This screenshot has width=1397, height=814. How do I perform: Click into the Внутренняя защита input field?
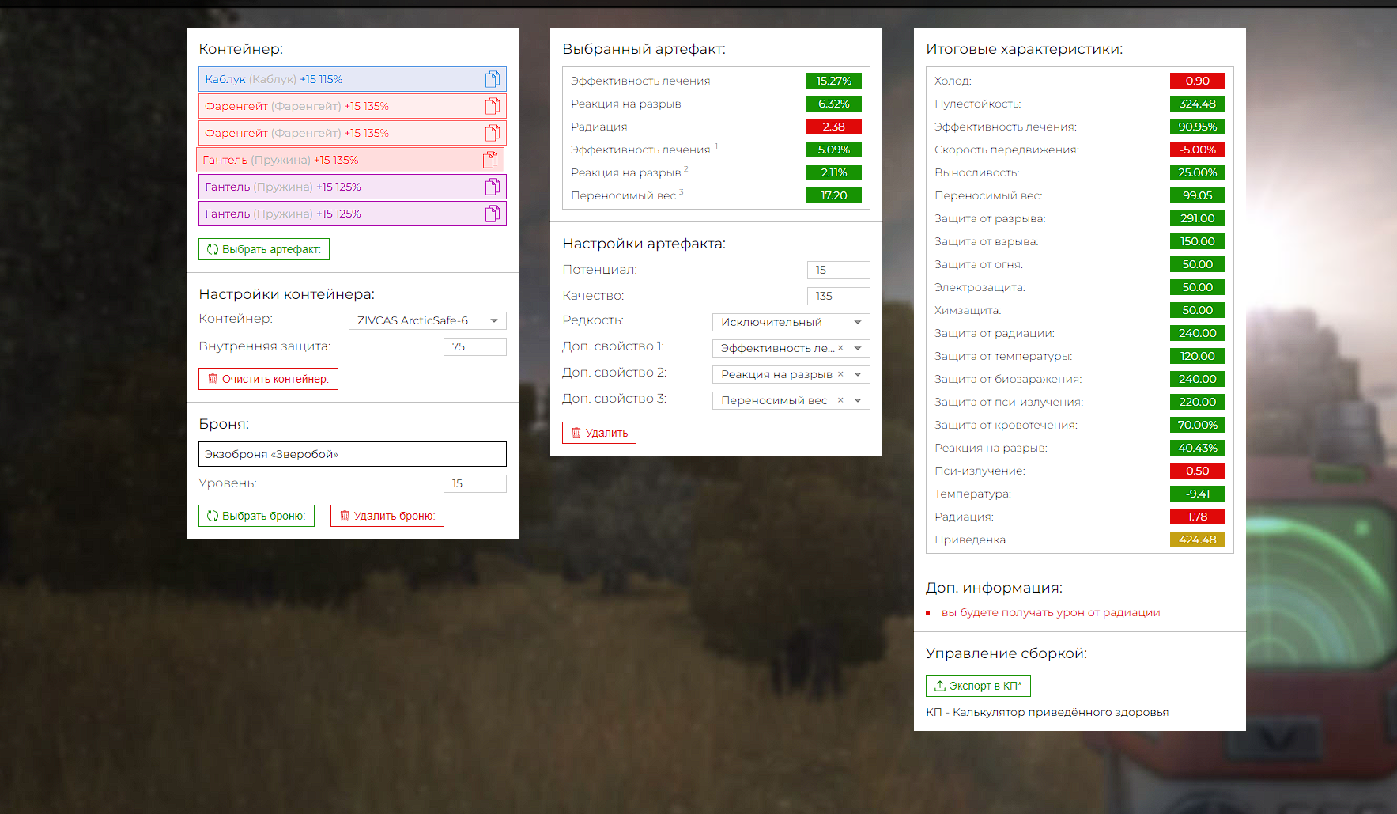pos(474,346)
